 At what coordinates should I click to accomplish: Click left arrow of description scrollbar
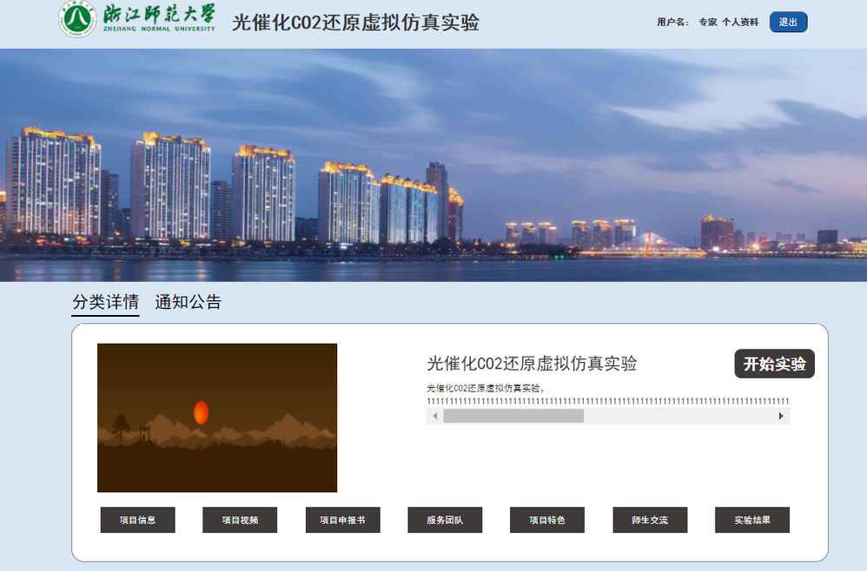point(435,416)
